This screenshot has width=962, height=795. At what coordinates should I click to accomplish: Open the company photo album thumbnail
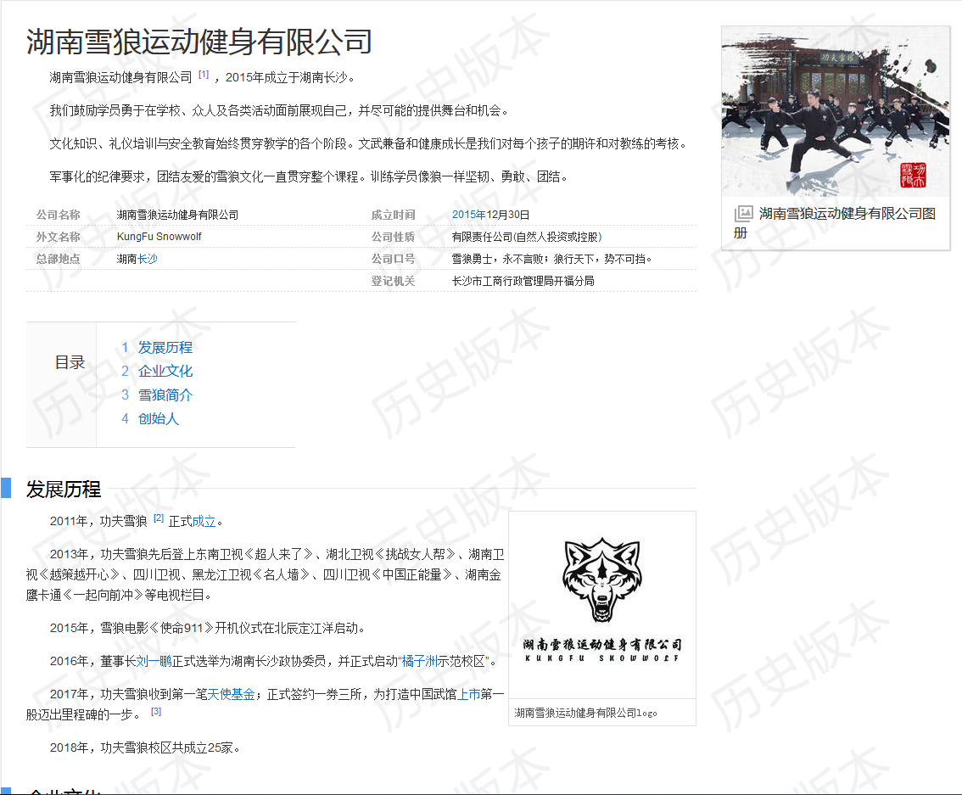[836, 111]
